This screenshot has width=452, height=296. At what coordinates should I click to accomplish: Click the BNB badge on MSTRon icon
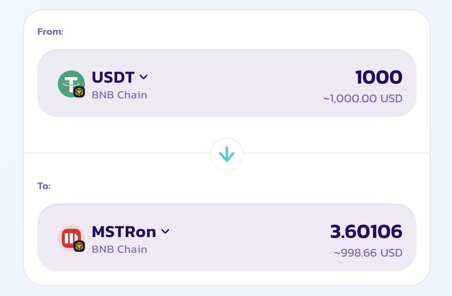[79, 246]
